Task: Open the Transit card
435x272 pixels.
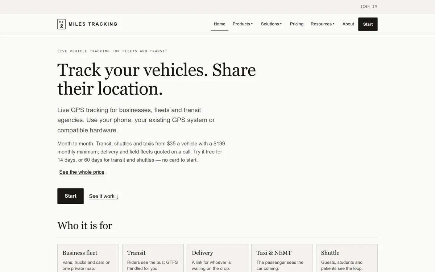Action: (153, 258)
